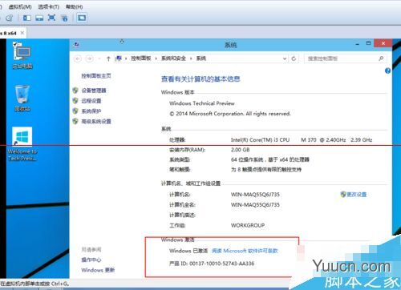Select the 'Windows Technical Preview' text
Screen dimensions: 401x290
(x=202, y=103)
